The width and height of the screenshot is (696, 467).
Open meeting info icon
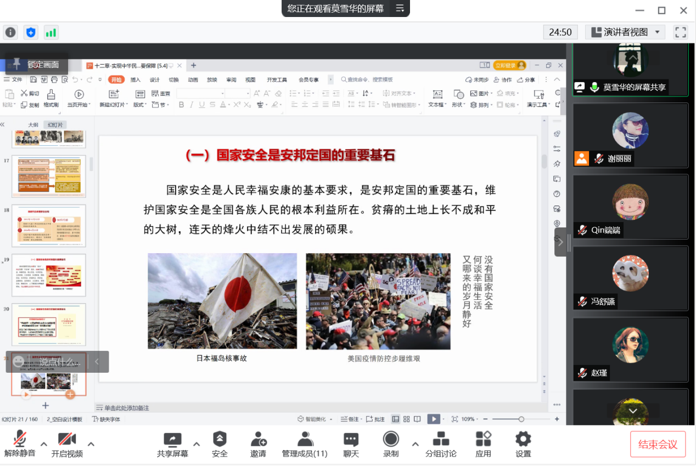[x=10, y=32]
